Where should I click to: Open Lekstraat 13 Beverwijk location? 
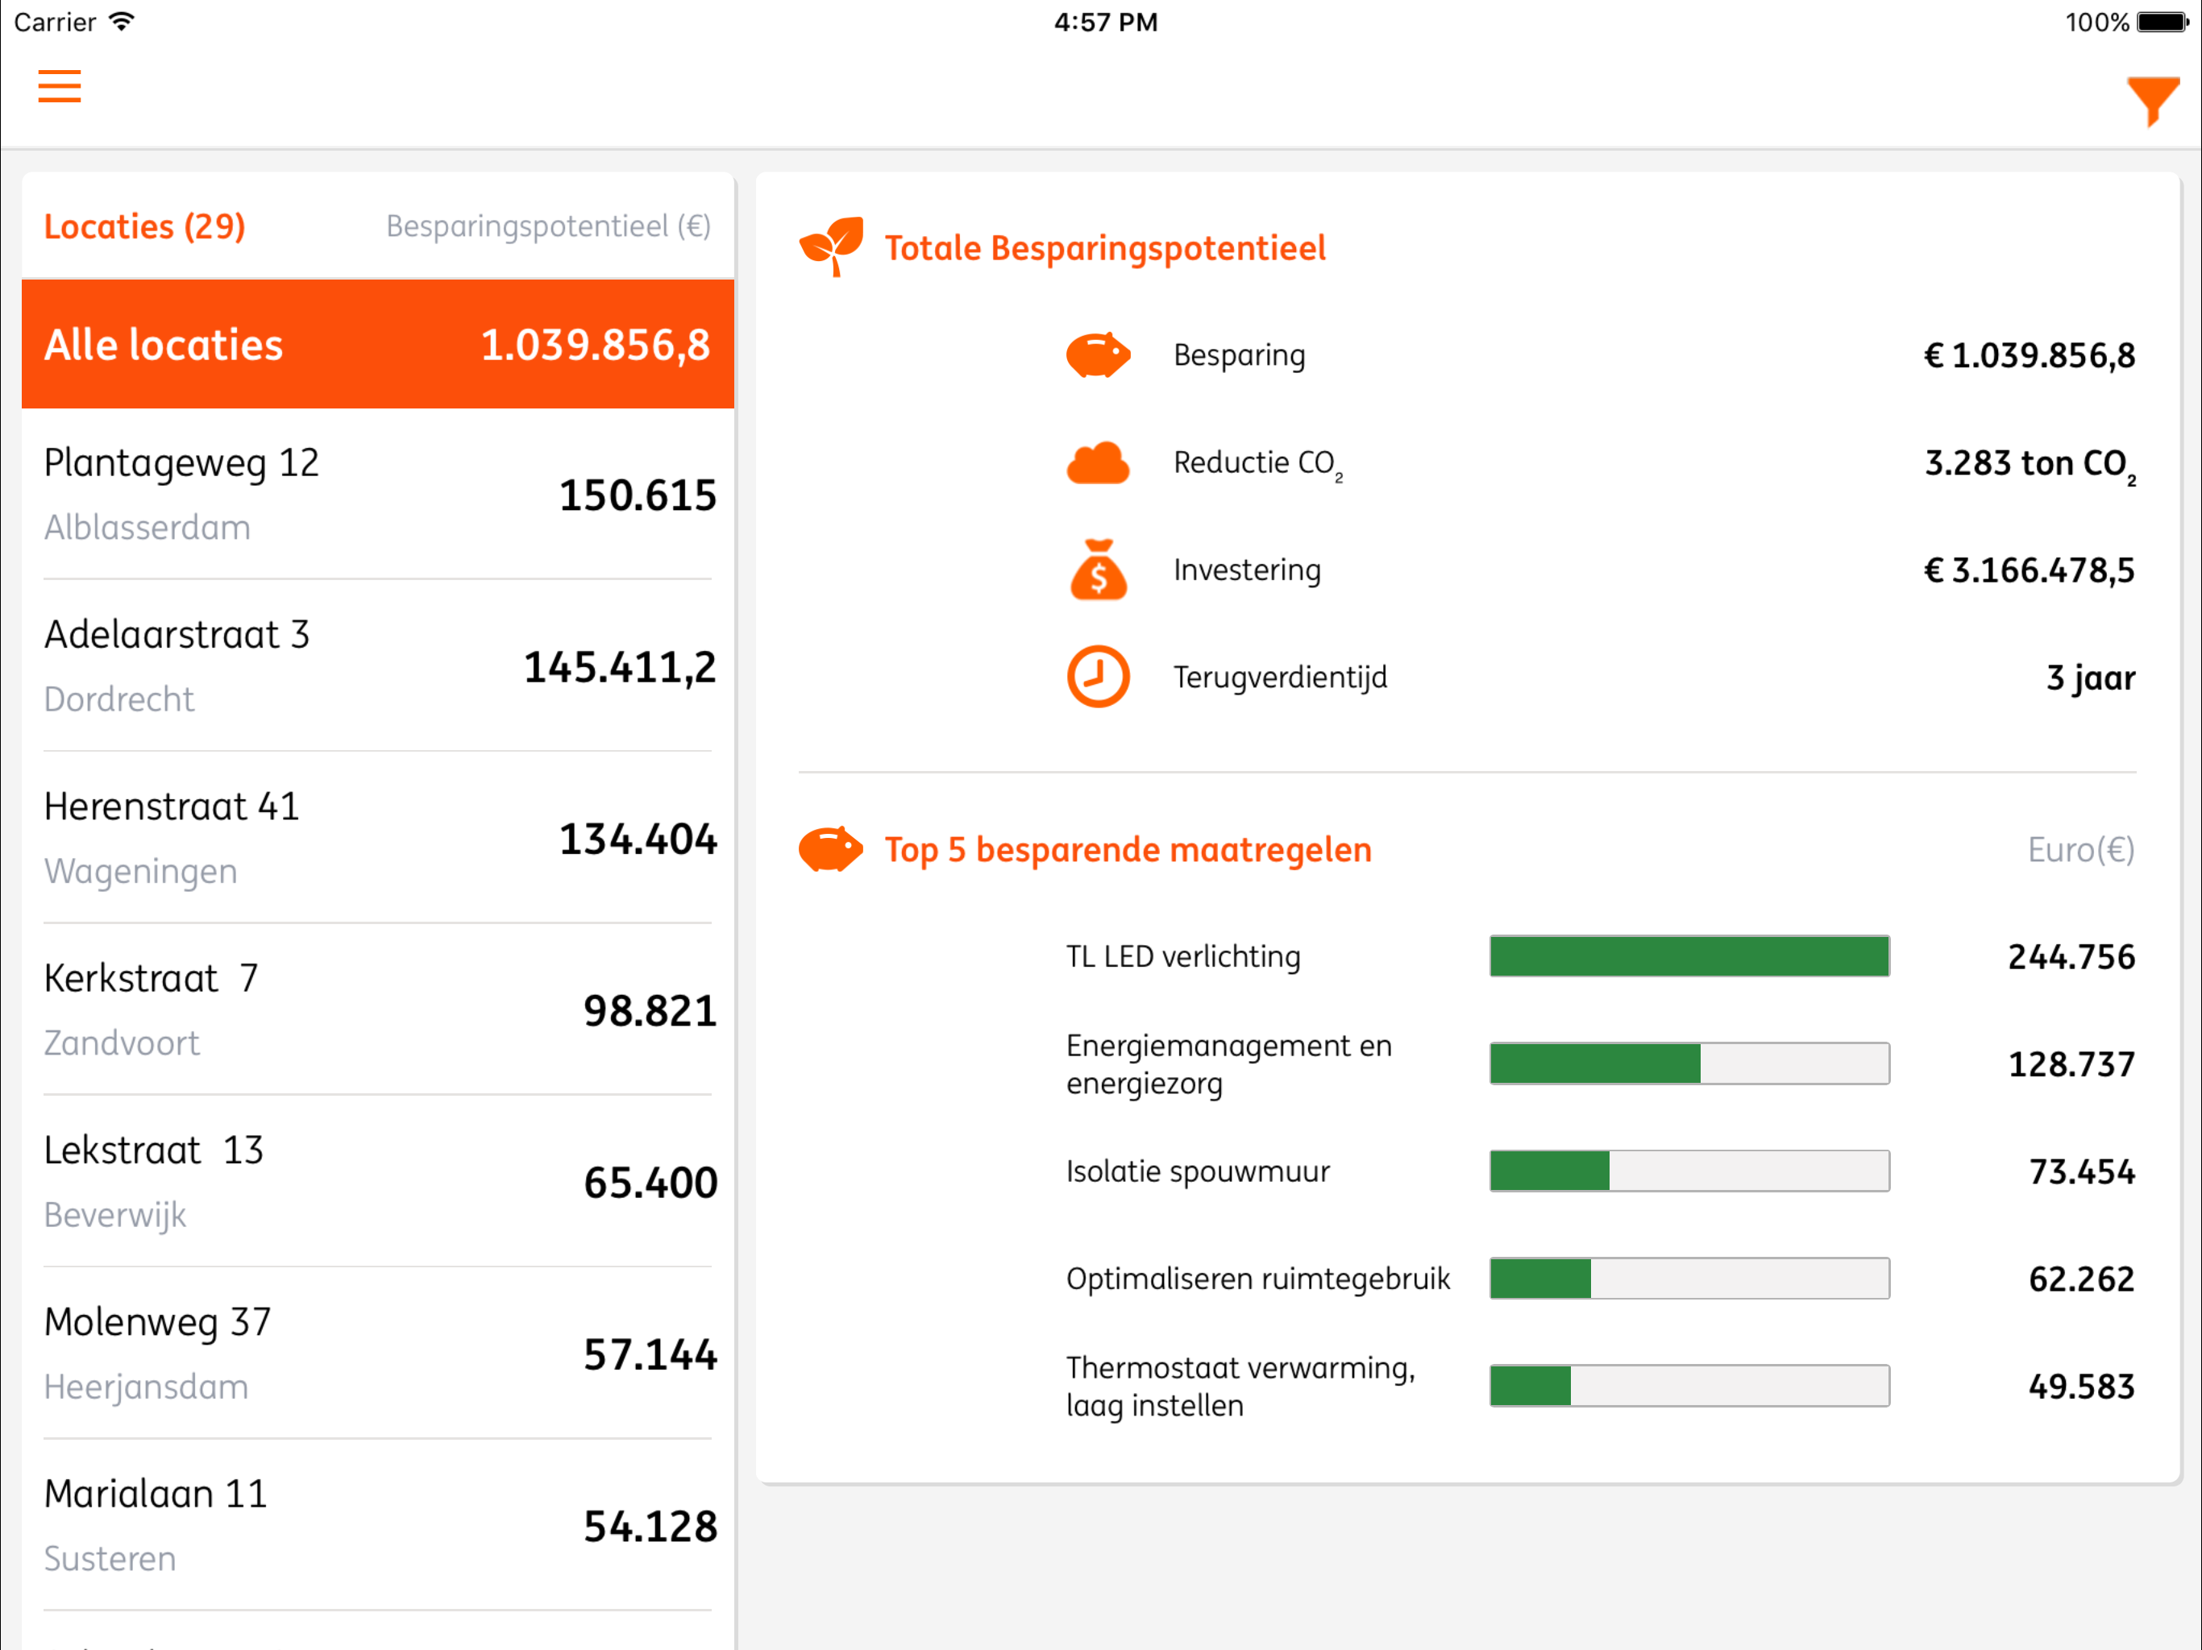point(377,1181)
